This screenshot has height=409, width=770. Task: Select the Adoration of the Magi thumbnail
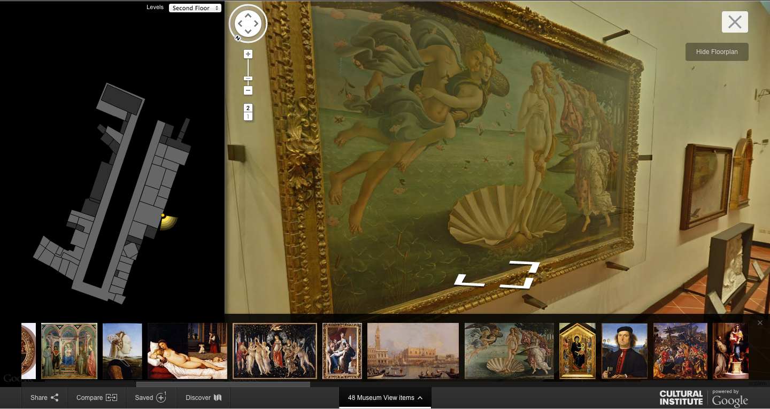click(680, 351)
